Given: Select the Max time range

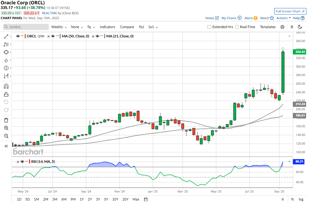Looking at the screenshot, I should pyautogui.click(x=136, y=199).
